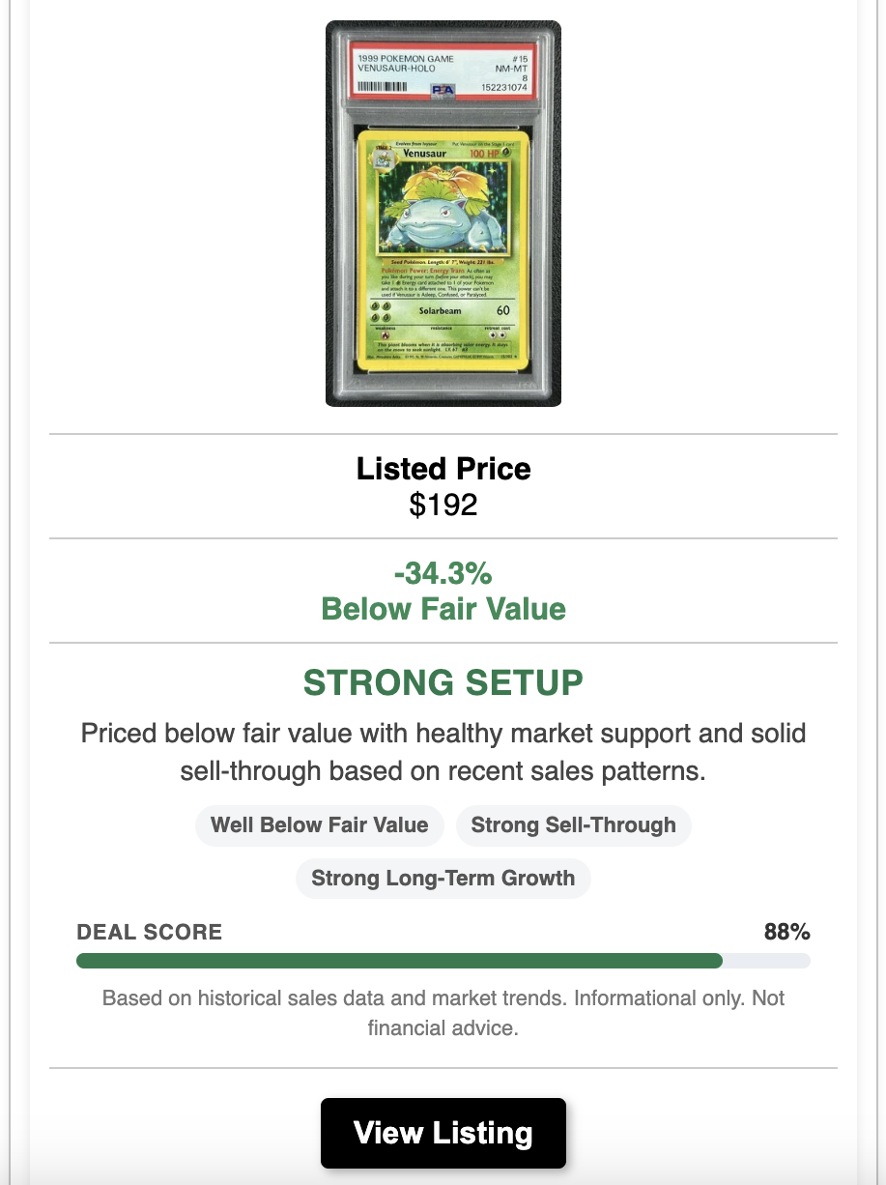Image resolution: width=886 pixels, height=1185 pixels.
Task: Click the certification number 152231074
Action: pyautogui.click(x=503, y=87)
